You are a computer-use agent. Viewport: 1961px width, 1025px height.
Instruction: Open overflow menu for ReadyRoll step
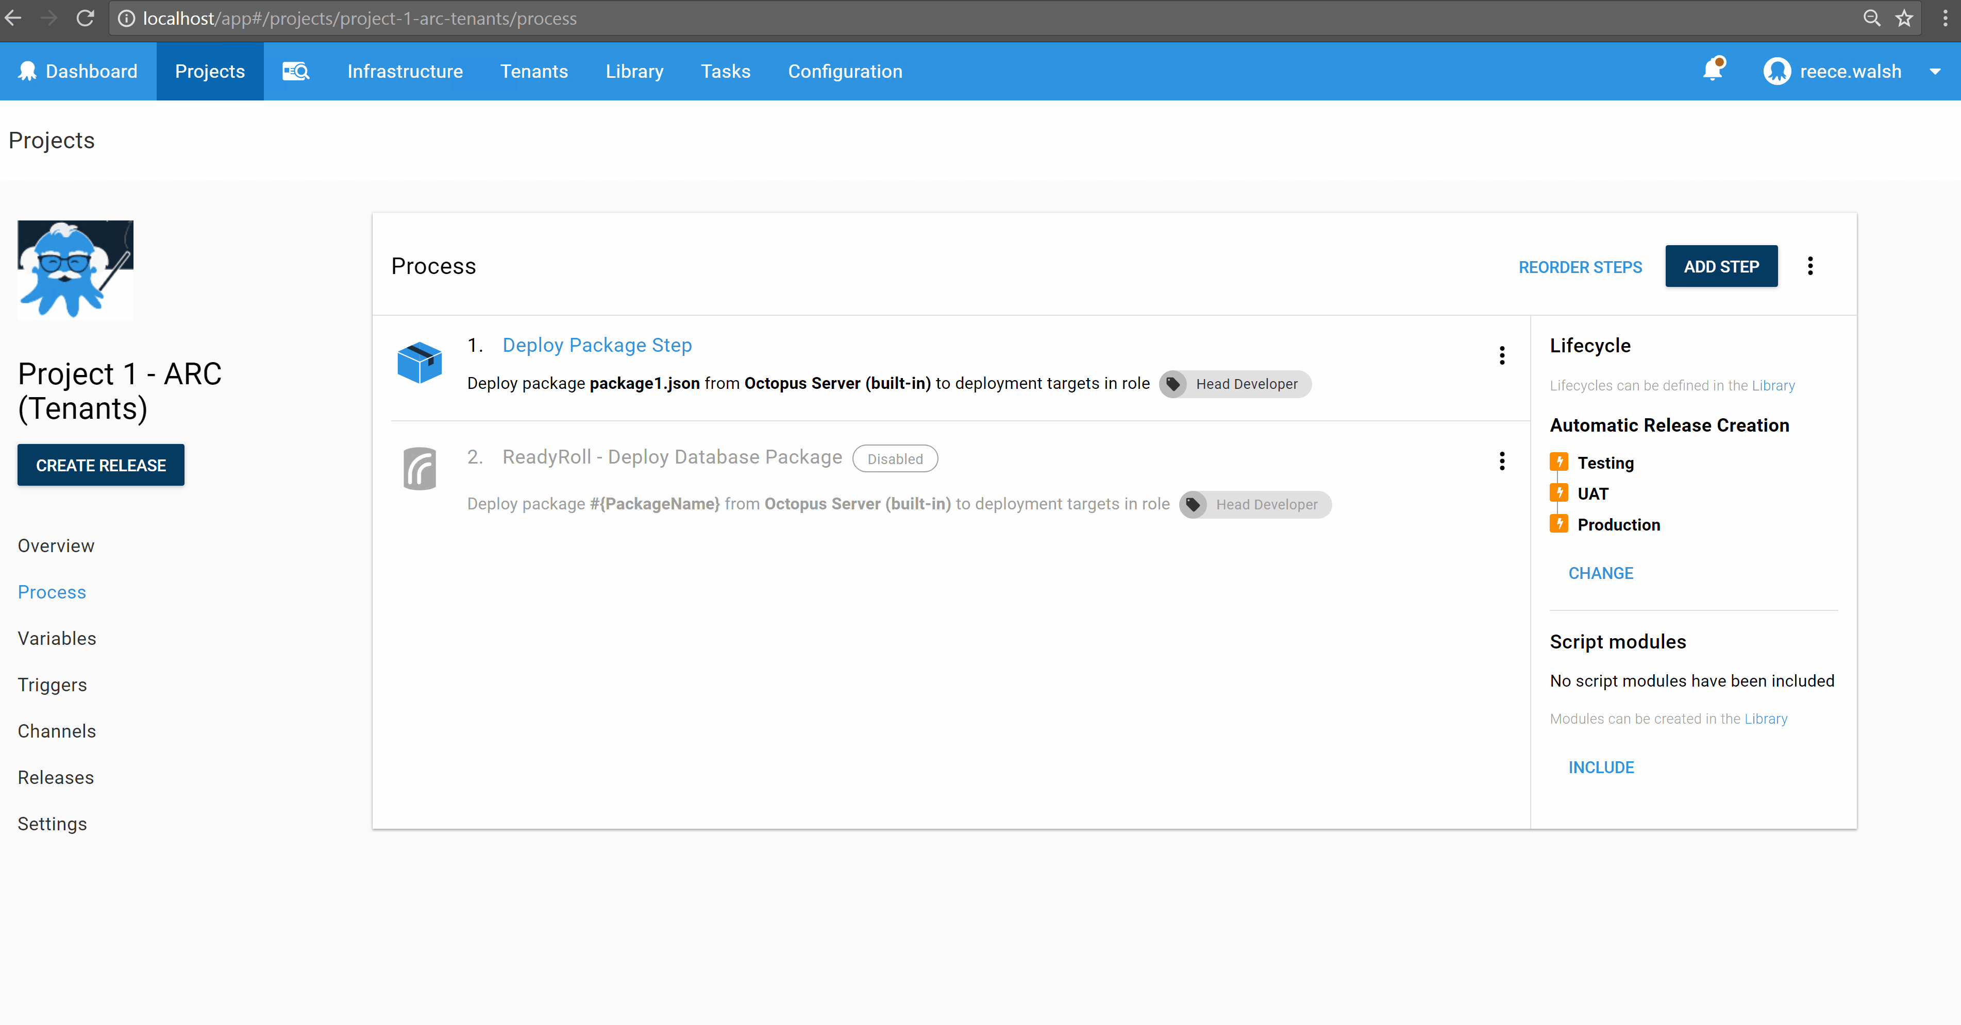coord(1502,461)
